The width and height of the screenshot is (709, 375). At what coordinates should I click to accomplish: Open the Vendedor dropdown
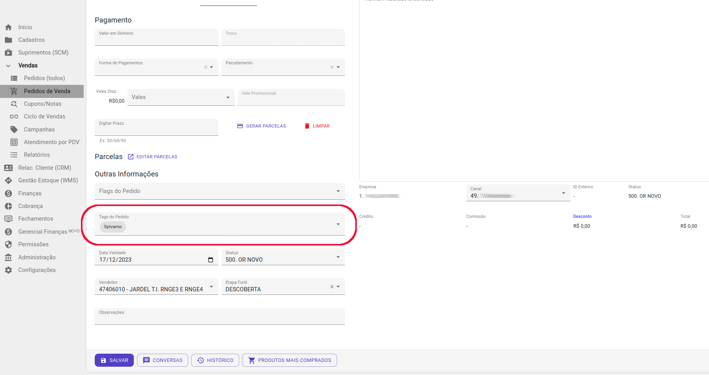point(156,287)
